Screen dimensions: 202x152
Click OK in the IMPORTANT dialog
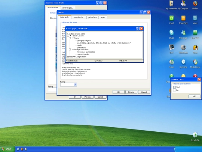195,96
